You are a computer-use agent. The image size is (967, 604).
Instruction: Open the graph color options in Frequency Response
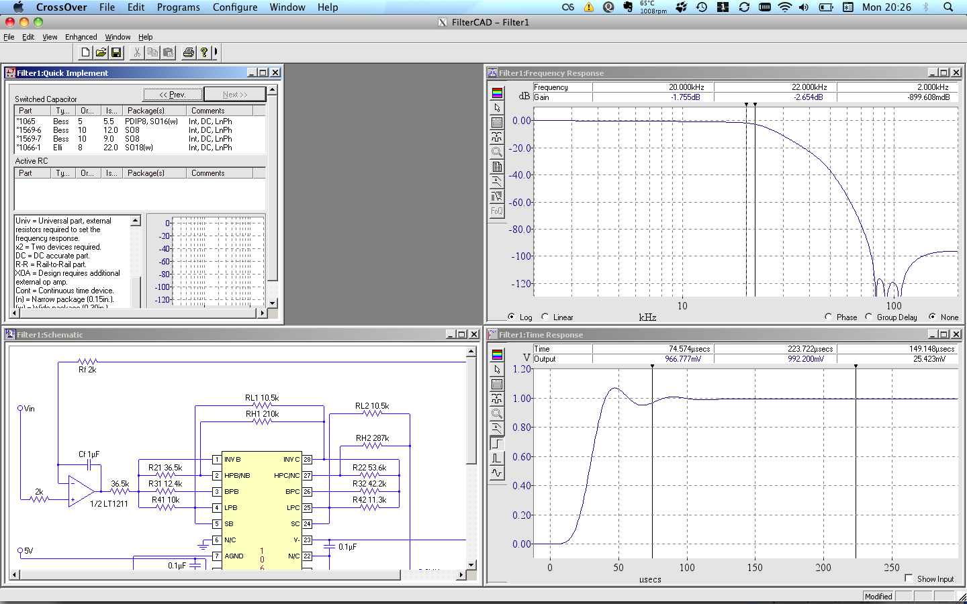(x=497, y=94)
